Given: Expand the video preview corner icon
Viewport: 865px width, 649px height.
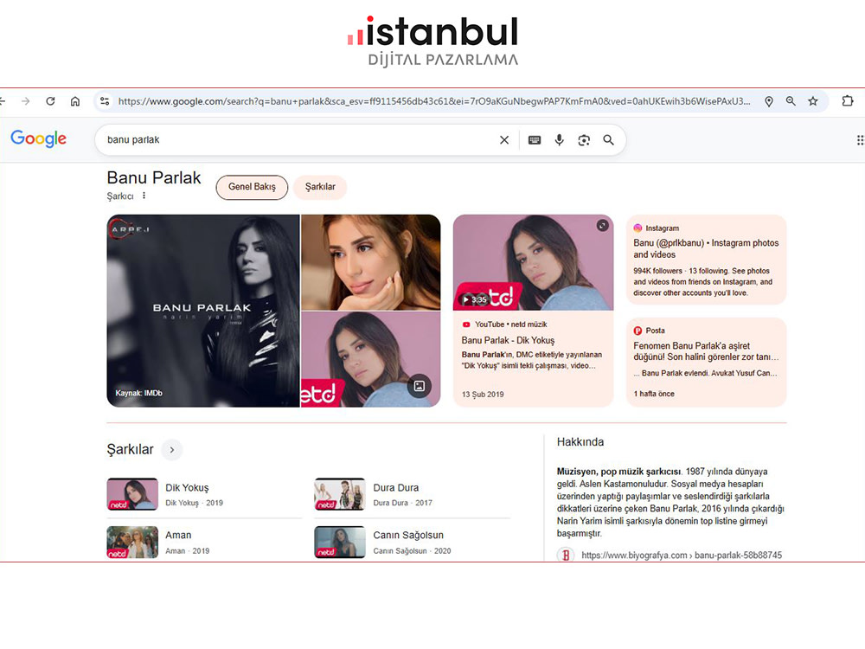Looking at the screenshot, I should (602, 225).
